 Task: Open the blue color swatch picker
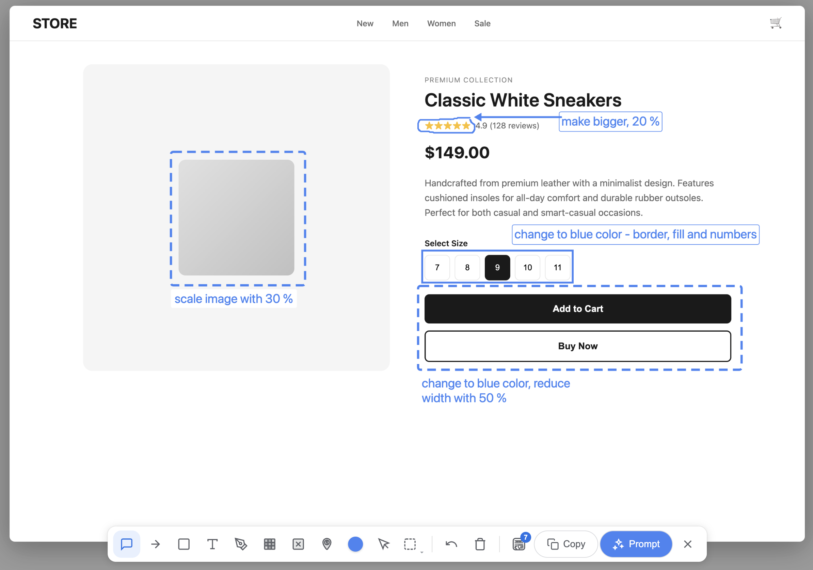[355, 544]
